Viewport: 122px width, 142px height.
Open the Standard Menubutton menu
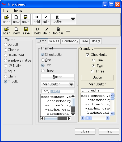98,84
